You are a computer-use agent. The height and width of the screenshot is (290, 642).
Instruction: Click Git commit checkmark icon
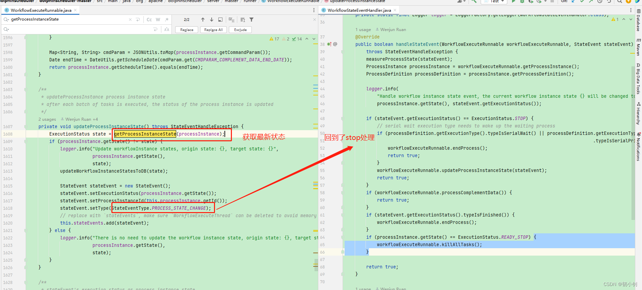pyautogui.click(x=582, y=1)
